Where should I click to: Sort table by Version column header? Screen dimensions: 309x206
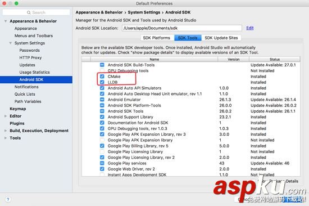coord(234,59)
